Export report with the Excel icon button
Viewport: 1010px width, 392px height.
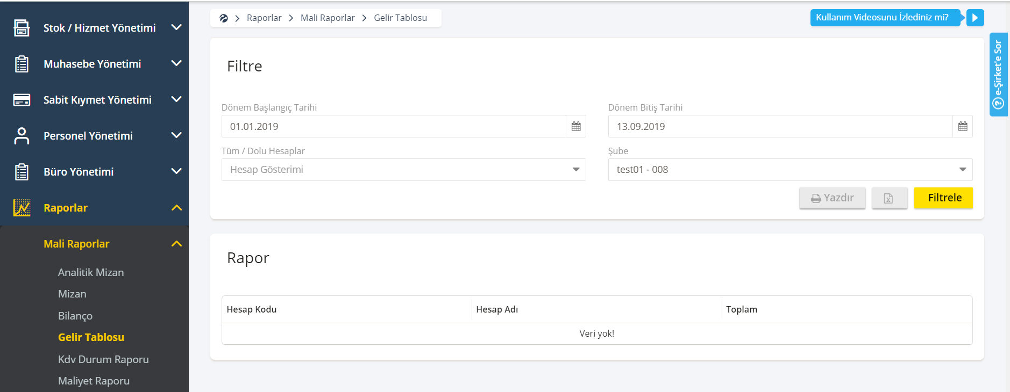889,198
